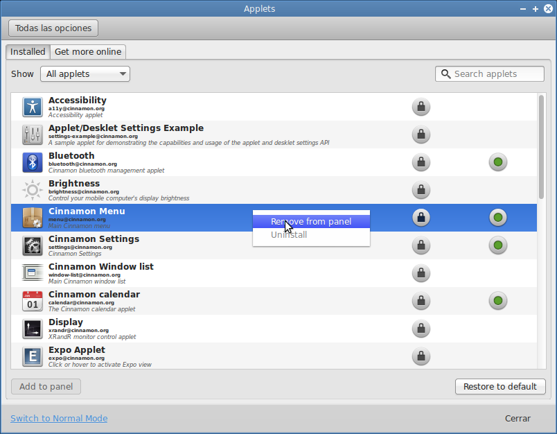
Task: Follow the Switch to Normal Mode link
Action: point(59,419)
